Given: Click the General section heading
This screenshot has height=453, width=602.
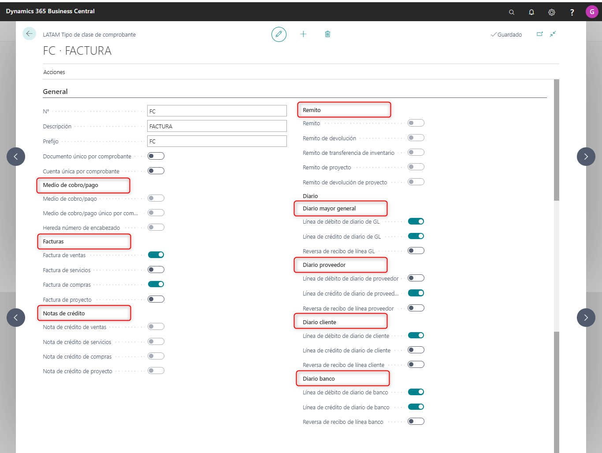Looking at the screenshot, I should click(55, 91).
